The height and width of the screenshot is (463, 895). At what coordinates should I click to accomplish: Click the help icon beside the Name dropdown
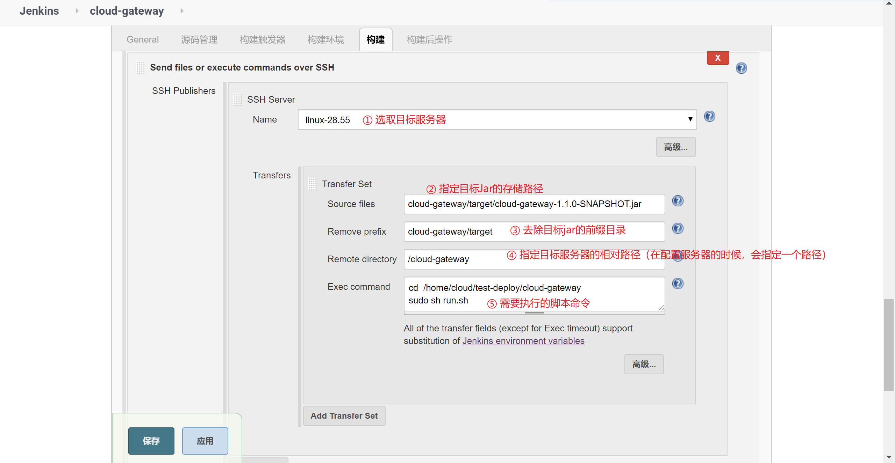(x=710, y=116)
